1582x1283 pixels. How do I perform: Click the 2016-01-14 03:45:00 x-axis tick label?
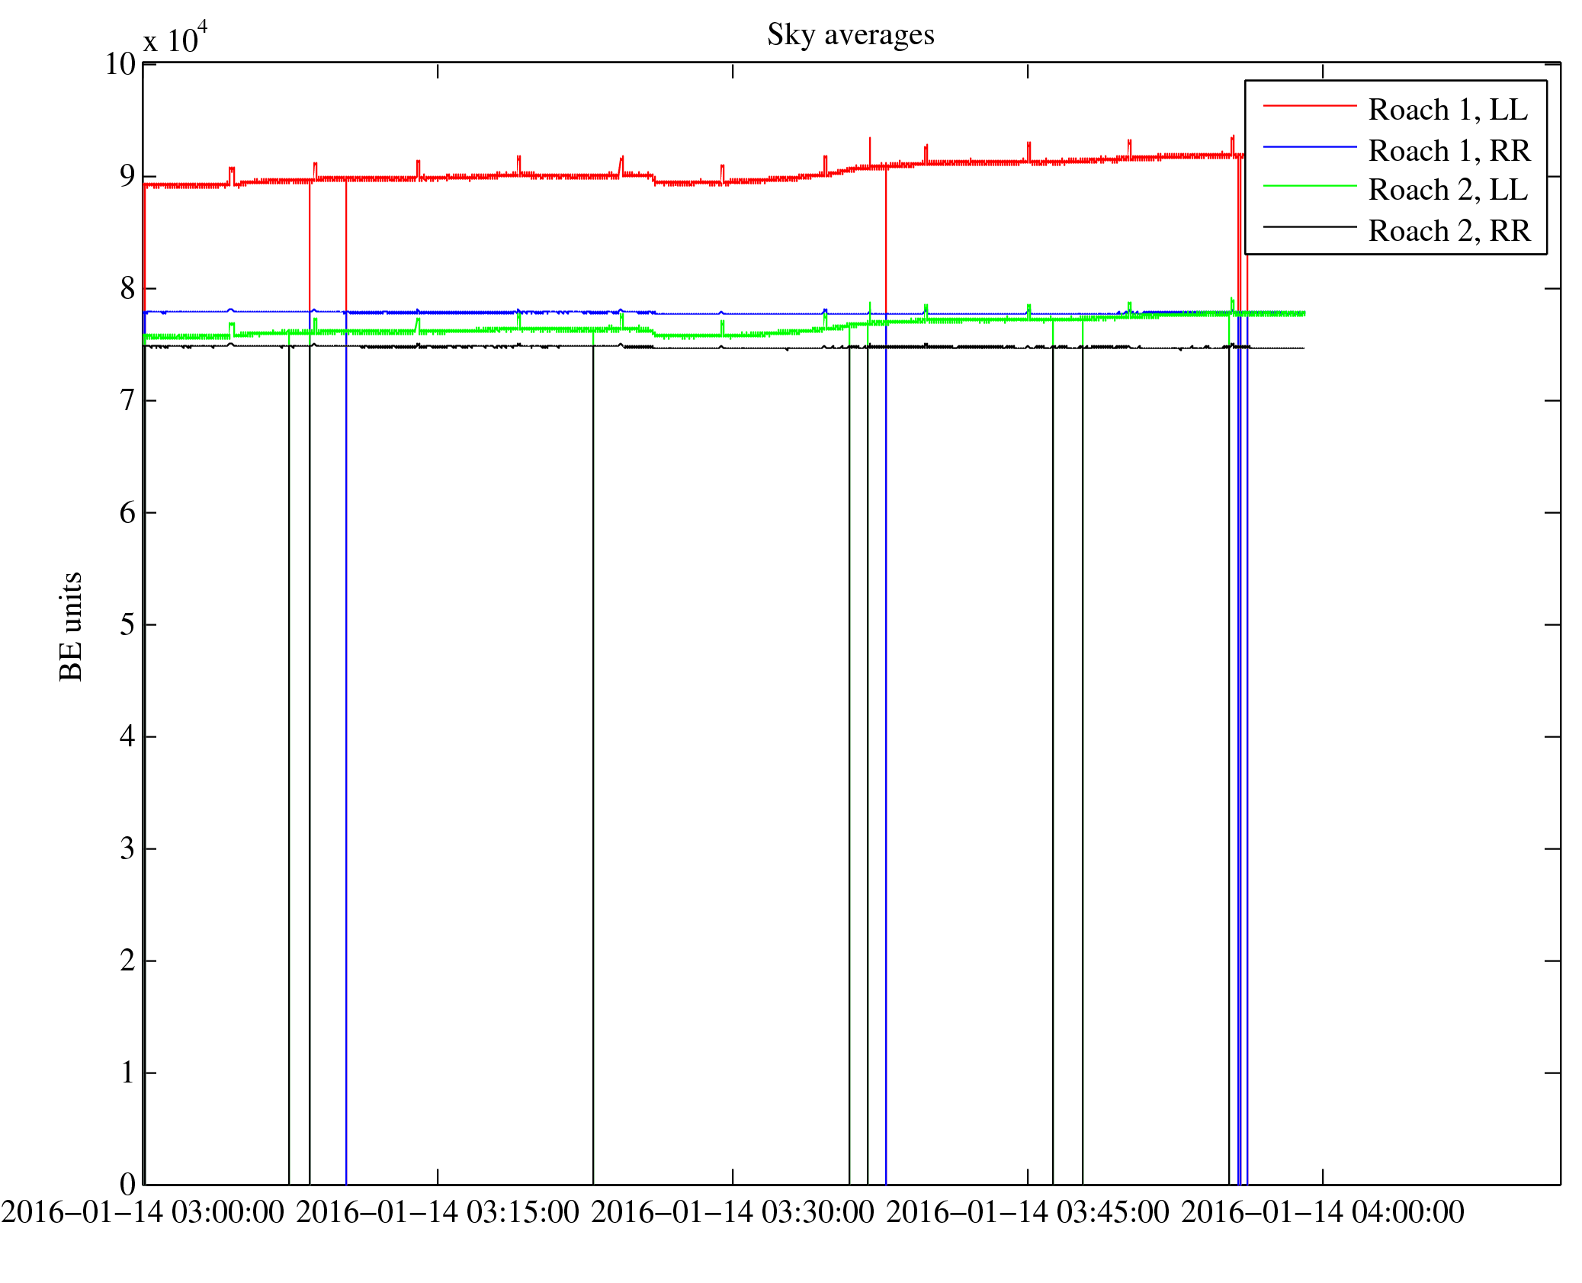pyautogui.click(x=1027, y=1212)
